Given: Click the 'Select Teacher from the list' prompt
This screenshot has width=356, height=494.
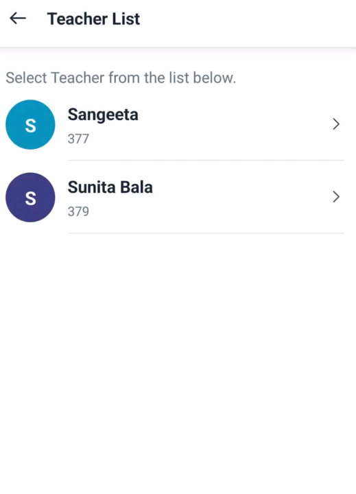Looking at the screenshot, I should pyautogui.click(x=121, y=78).
